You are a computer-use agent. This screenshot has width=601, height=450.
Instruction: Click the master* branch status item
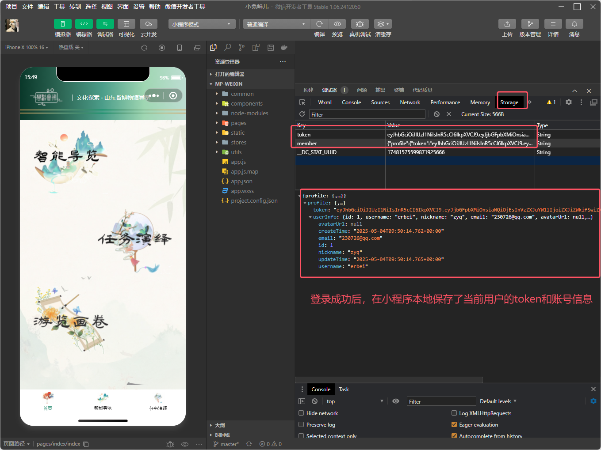(x=226, y=444)
